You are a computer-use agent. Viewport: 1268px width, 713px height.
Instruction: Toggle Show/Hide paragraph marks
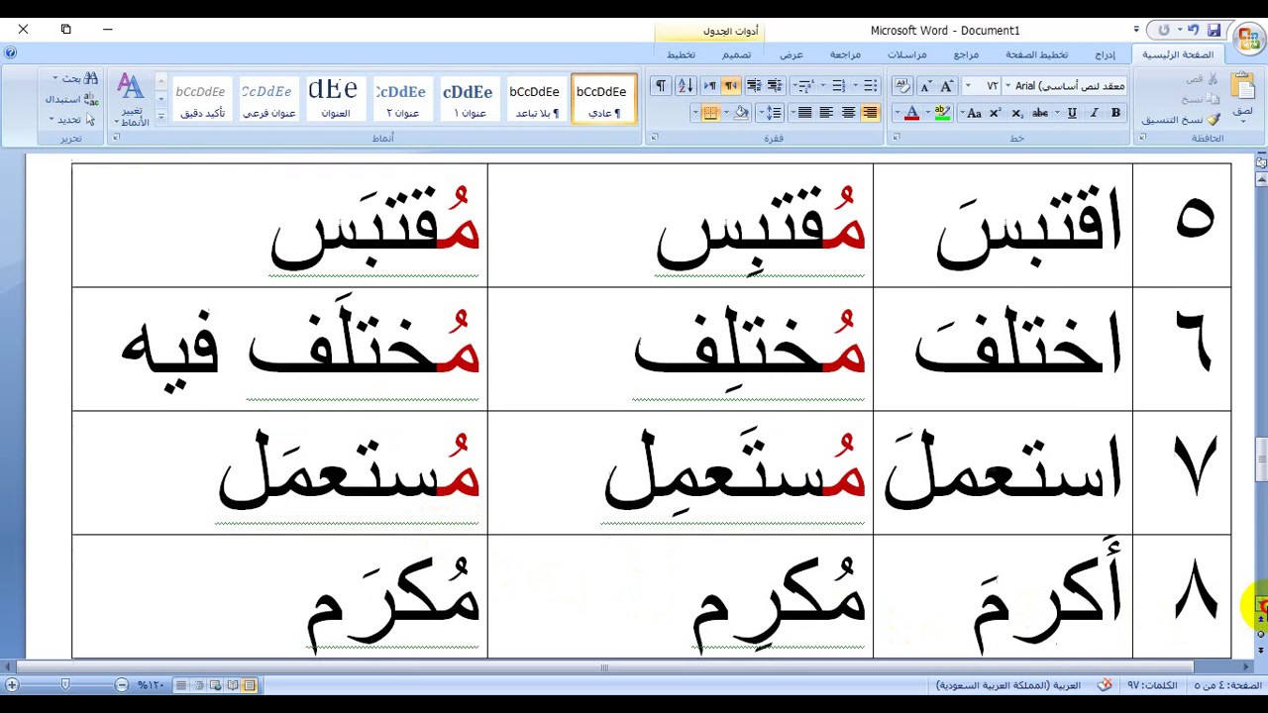[x=660, y=86]
